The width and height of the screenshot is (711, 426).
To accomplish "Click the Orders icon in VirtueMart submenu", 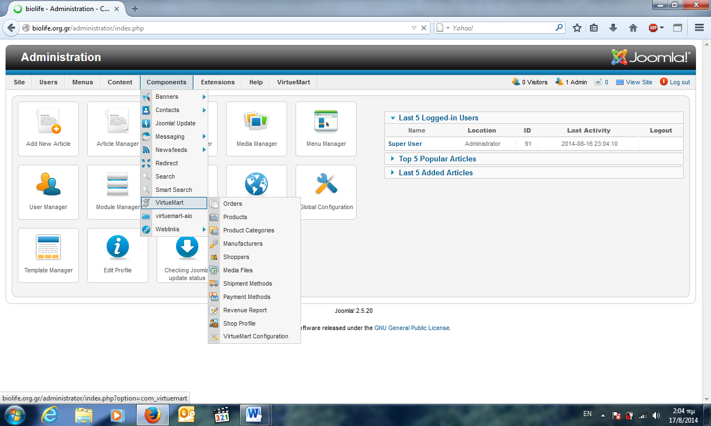I will tap(214, 204).
